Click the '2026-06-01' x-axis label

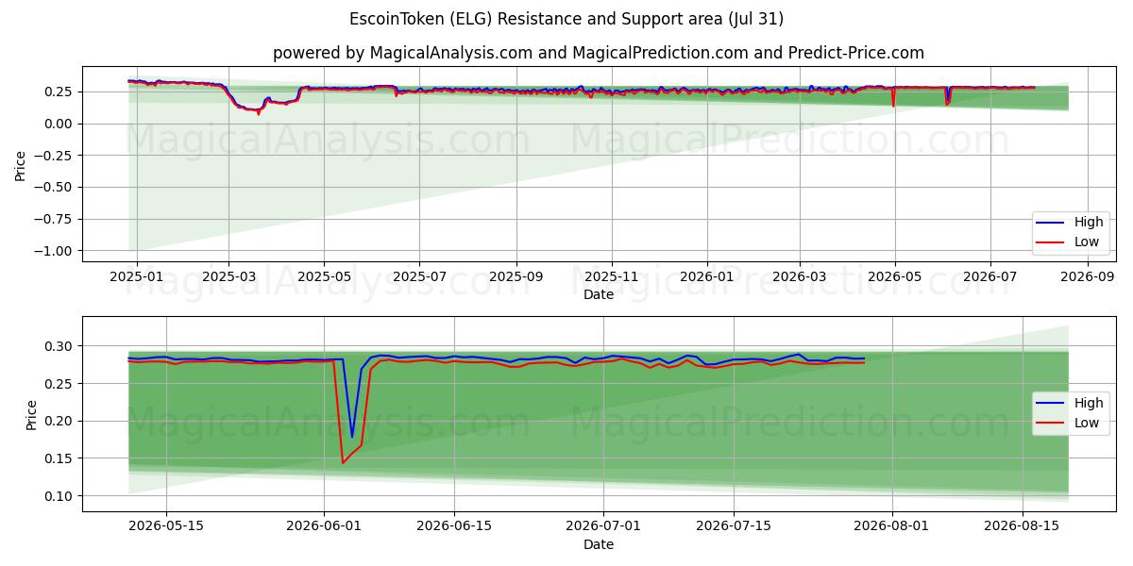(x=324, y=527)
